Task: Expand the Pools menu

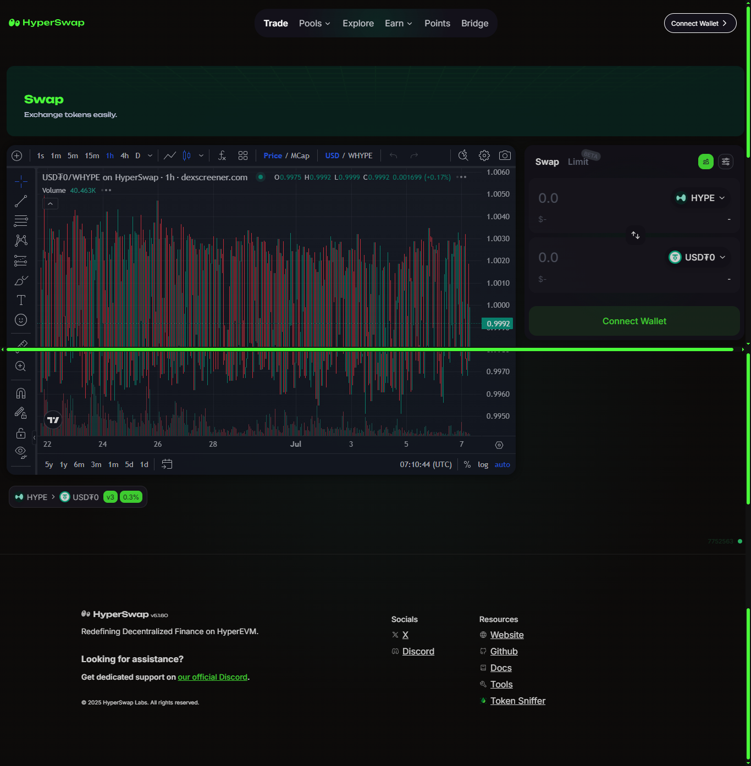Action: tap(314, 23)
